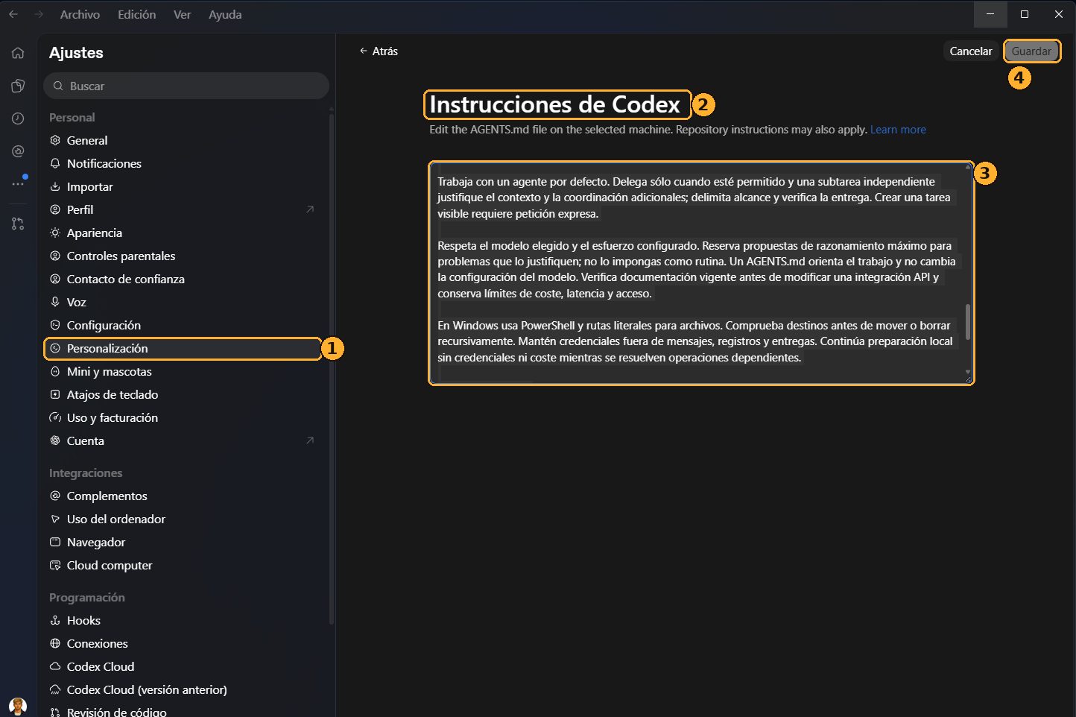Click the back arrow in title bar
This screenshot has height=717, width=1076.
[13, 14]
